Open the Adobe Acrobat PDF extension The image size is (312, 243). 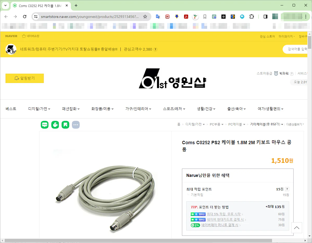(186, 17)
